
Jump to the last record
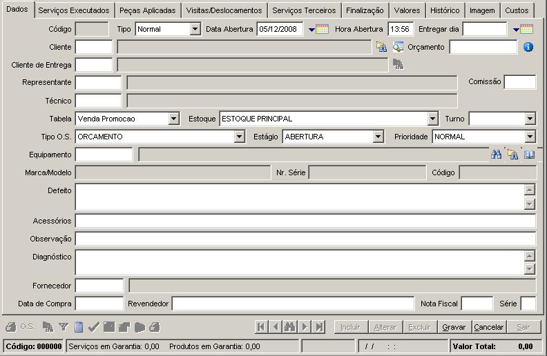[319, 327]
